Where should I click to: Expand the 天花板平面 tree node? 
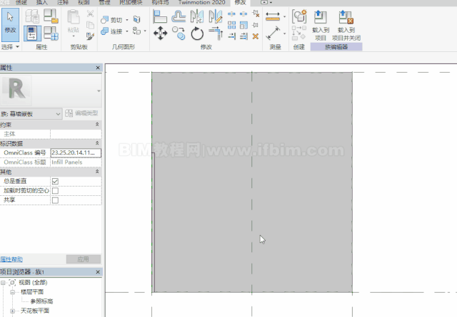pyautogui.click(x=12, y=311)
